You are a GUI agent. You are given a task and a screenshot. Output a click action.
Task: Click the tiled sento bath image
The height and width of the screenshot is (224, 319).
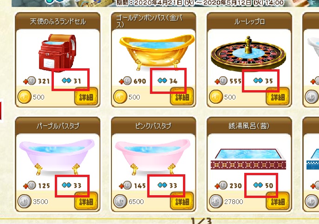pyautogui.click(x=248, y=159)
